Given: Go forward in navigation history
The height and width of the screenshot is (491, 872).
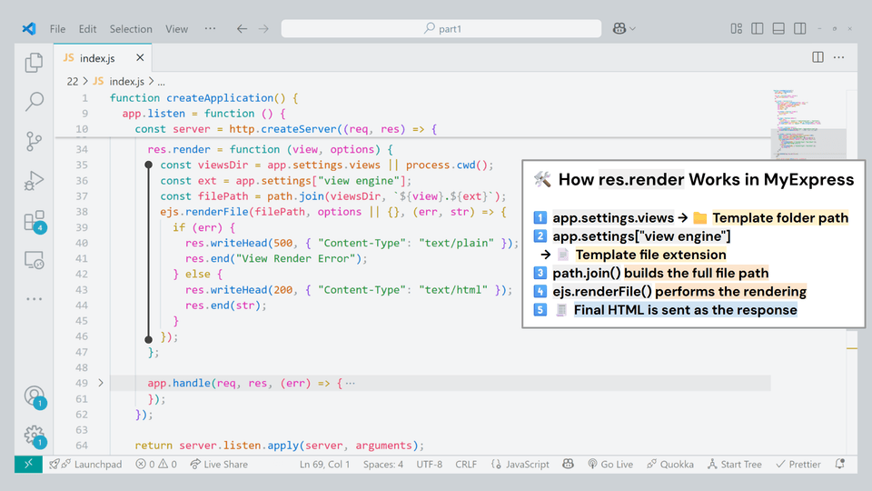Looking at the screenshot, I should 263,28.
